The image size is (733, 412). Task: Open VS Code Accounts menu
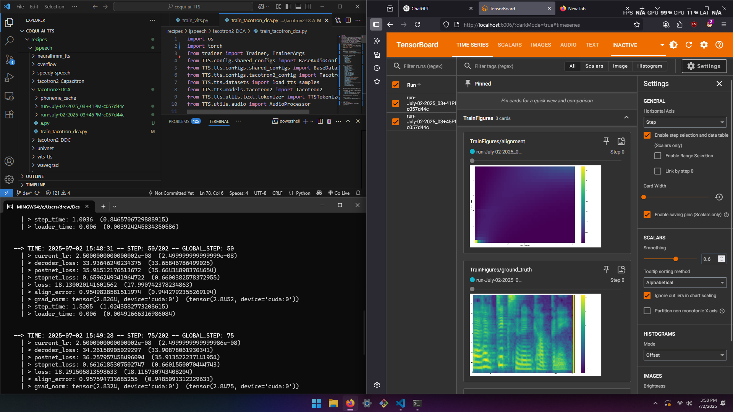point(9,161)
